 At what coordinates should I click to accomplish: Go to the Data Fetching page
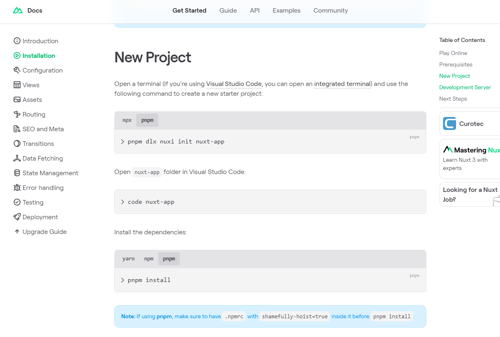[x=43, y=158]
